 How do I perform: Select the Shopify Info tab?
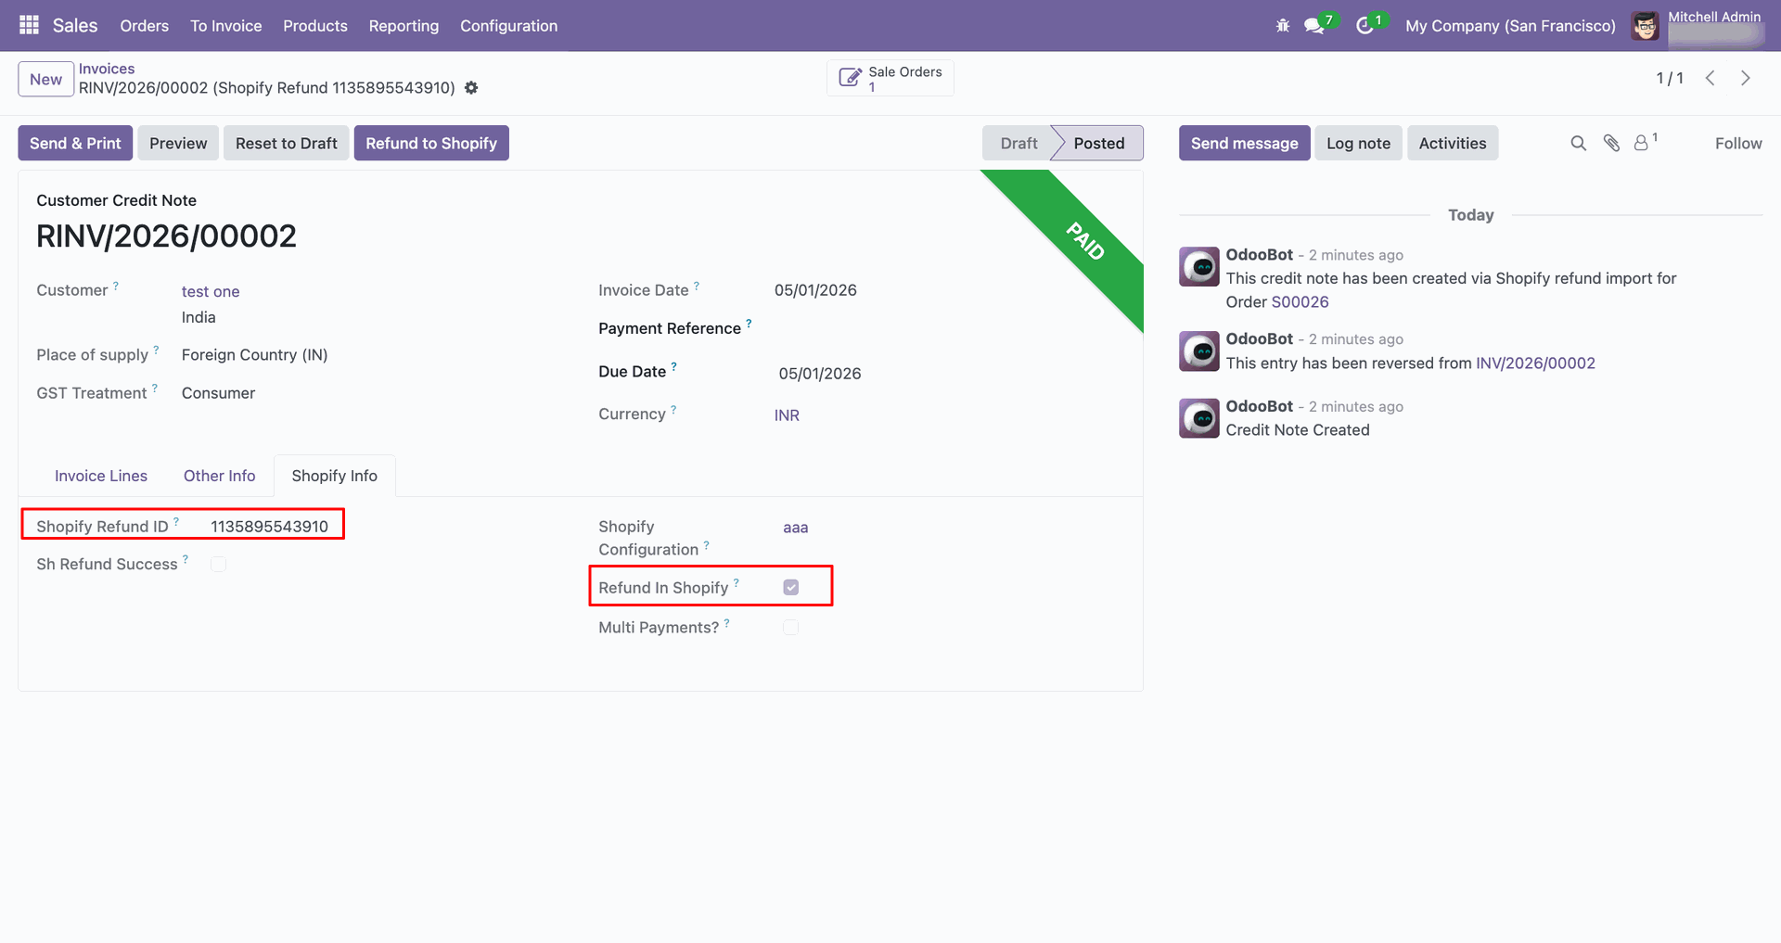point(335,476)
